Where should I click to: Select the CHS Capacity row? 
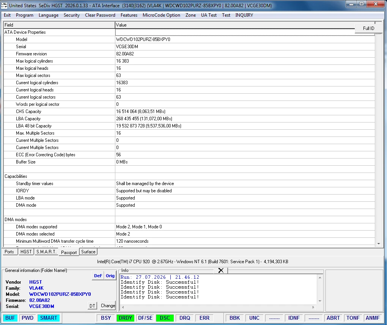(189, 111)
